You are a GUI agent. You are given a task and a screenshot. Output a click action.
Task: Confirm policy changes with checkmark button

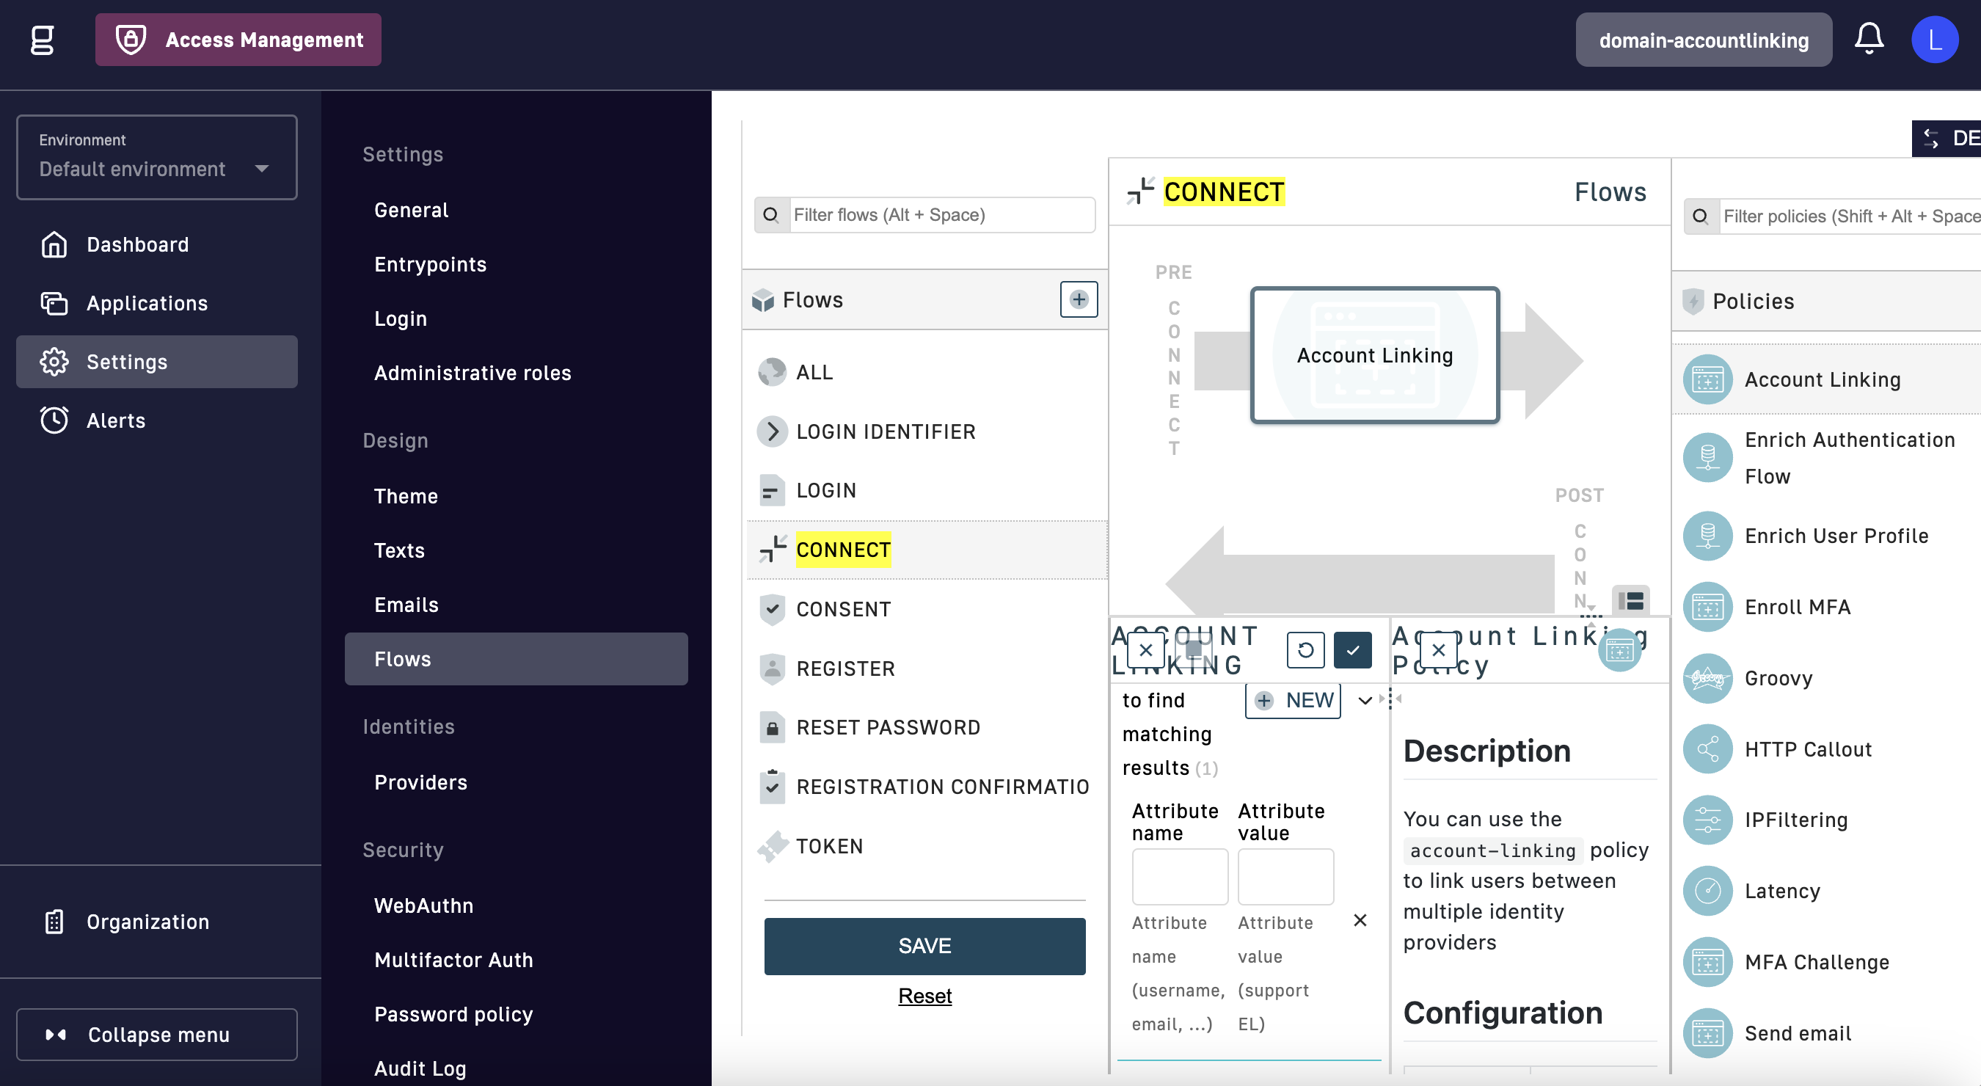tap(1352, 651)
